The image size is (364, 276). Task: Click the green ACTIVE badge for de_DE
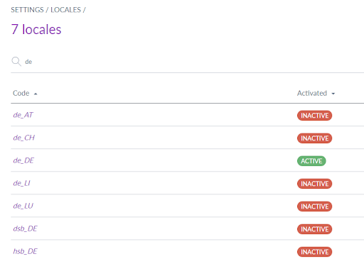pyautogui.click(x=311, y=161)
